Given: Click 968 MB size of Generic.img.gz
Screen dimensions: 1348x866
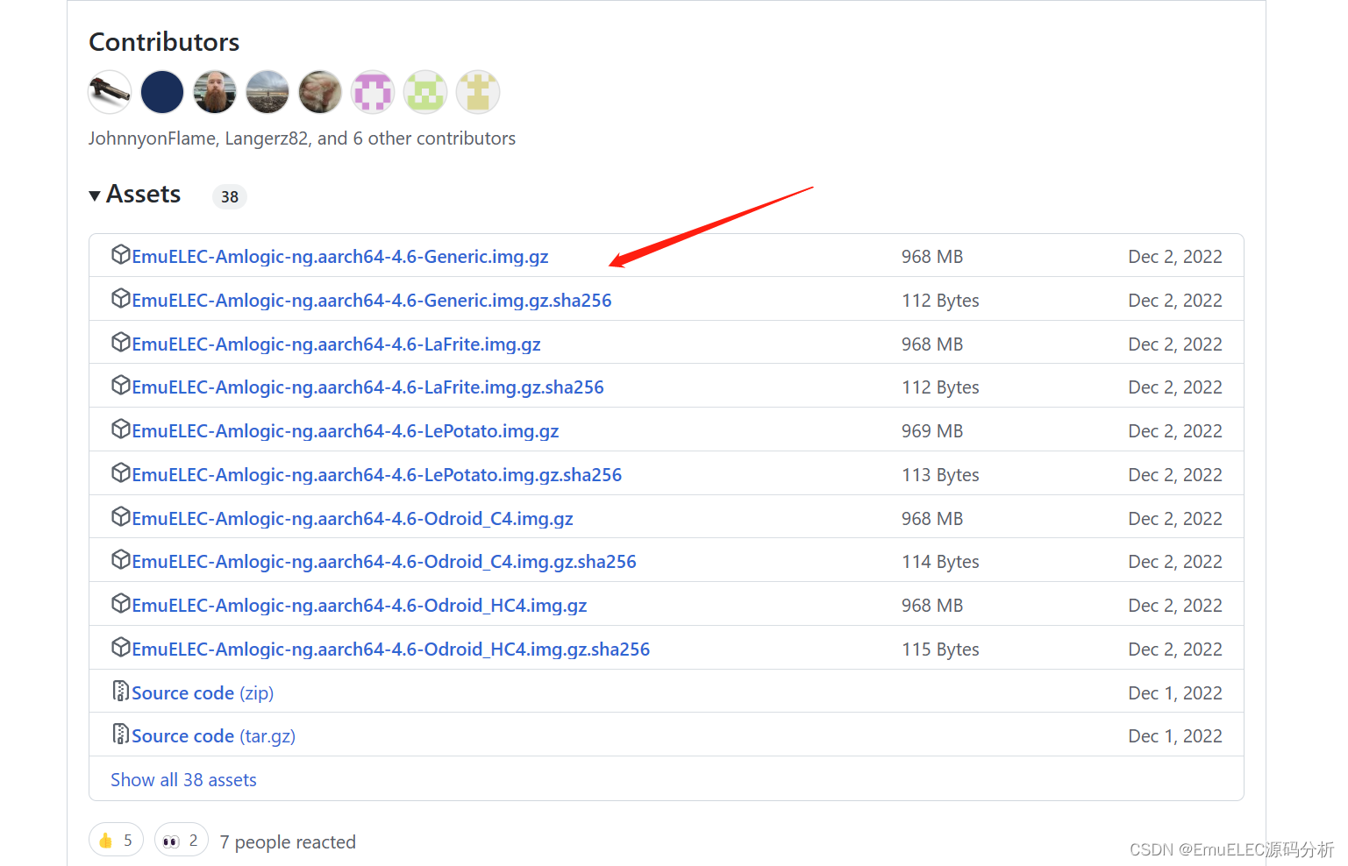Looking at the screenshot, I should tap(932, 257).
